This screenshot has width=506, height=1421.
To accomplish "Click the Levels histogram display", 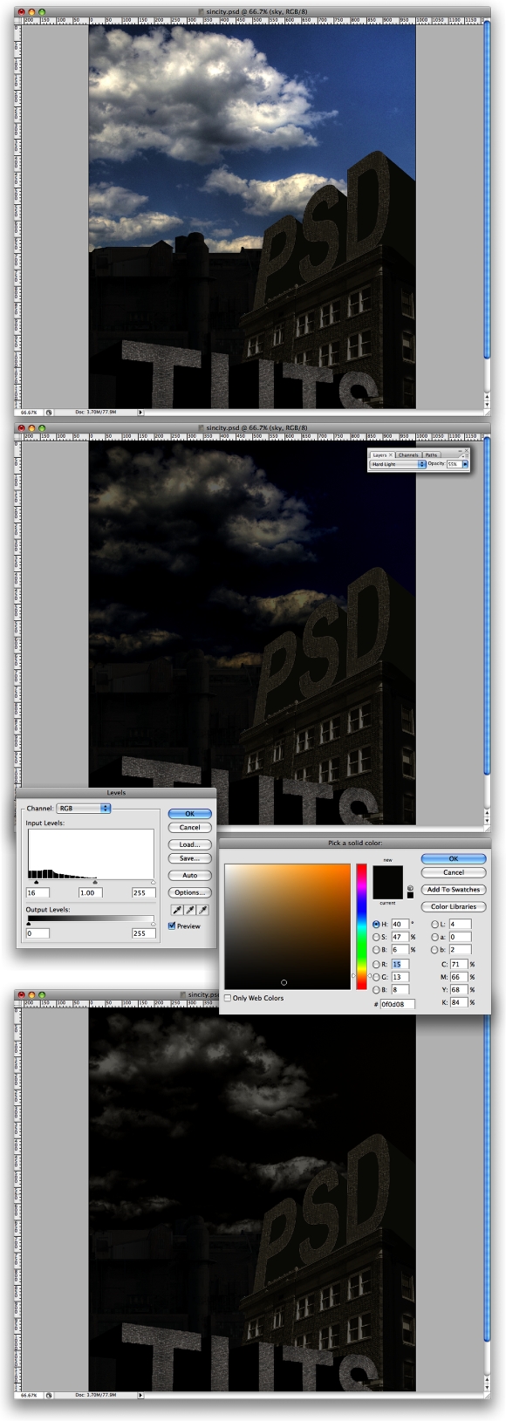I will point(91,854).
